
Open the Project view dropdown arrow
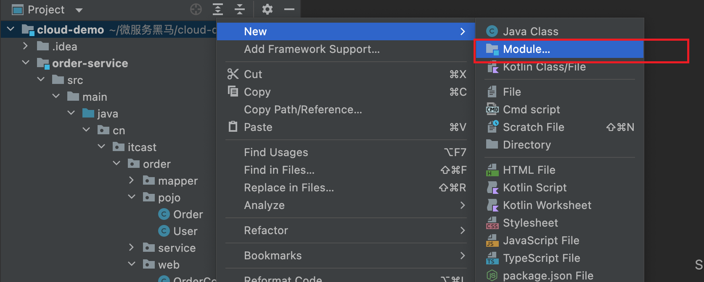click(x=79, y=10)
